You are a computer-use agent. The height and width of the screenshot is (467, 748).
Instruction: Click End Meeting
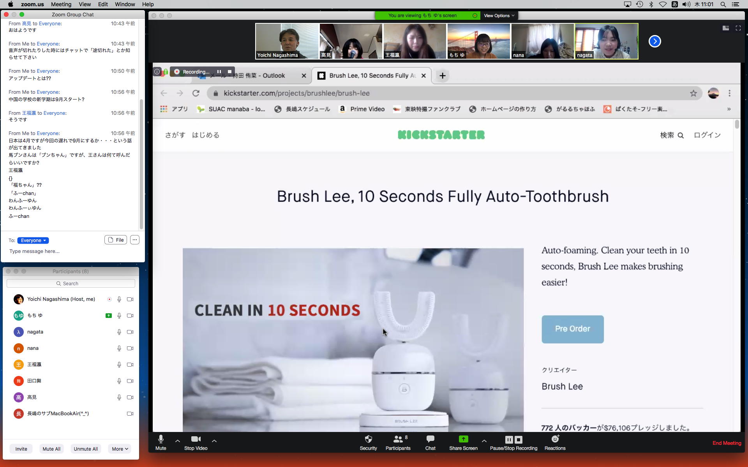(727, 443)
